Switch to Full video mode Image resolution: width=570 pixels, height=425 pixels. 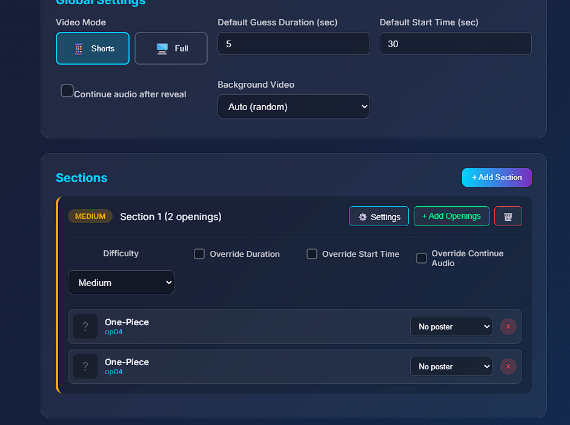pos(171,48)
